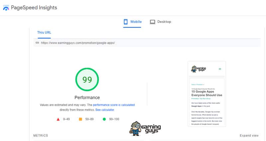Expand the metrics with Expand view
The width and height of the screenshot is (266, 141).
point(249,136)
